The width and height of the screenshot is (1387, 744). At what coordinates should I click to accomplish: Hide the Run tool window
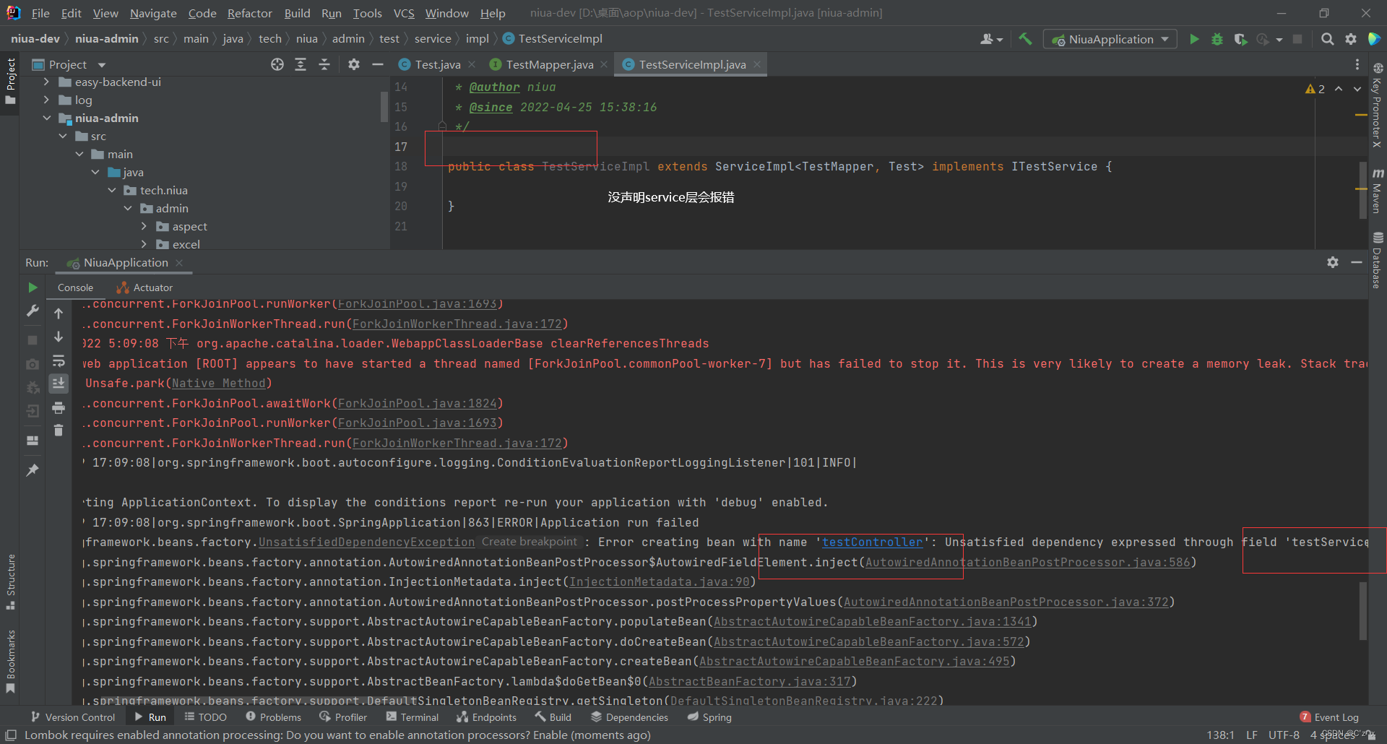point(1357,262)
